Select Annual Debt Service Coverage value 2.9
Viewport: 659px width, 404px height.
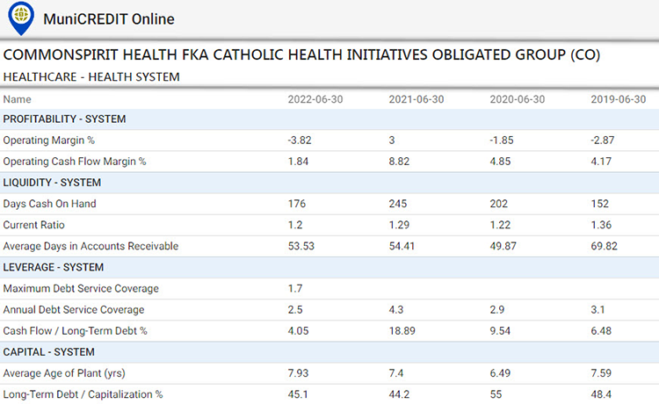click(x=497, y=310)
